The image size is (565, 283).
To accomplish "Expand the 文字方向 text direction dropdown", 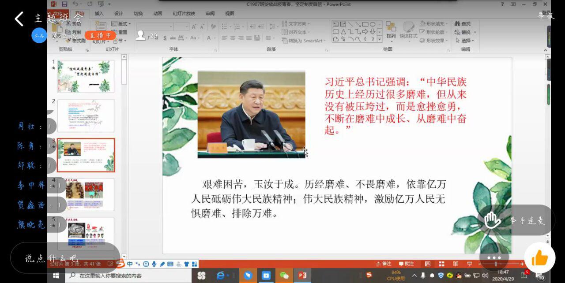I will pos(295,24).
